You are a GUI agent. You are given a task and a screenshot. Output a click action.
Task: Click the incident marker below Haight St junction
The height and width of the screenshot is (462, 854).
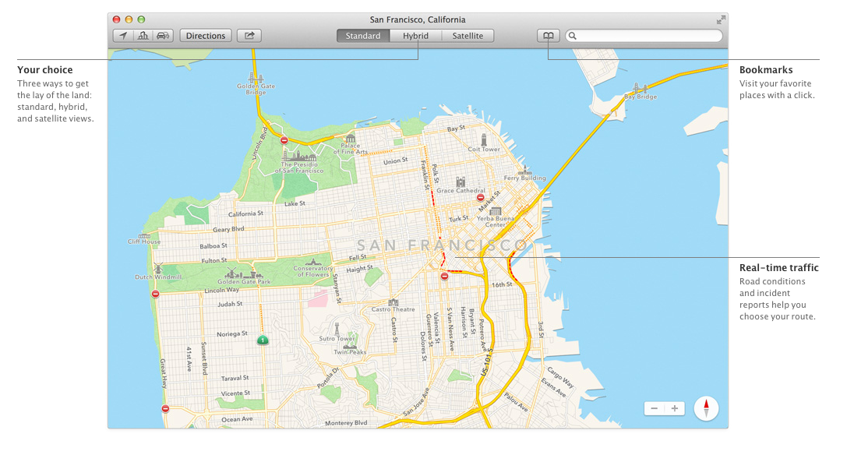pos(444,277)
